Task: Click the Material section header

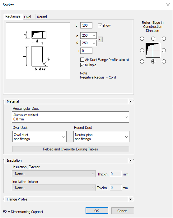Action: [66, 101]
